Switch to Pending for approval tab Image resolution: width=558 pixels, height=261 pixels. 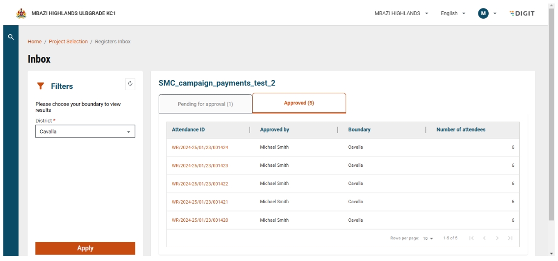pos(205,104)
